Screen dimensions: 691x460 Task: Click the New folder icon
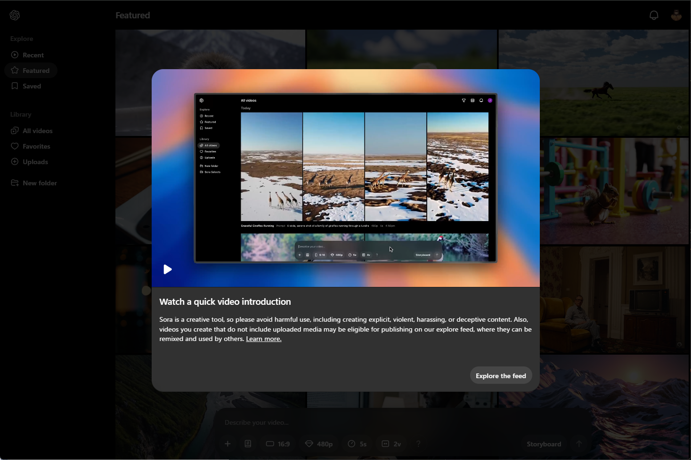click(15, 183)
